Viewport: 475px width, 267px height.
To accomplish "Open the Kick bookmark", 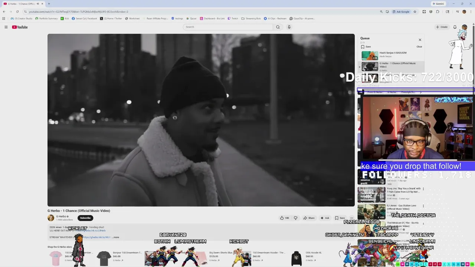I will (65, 19).
